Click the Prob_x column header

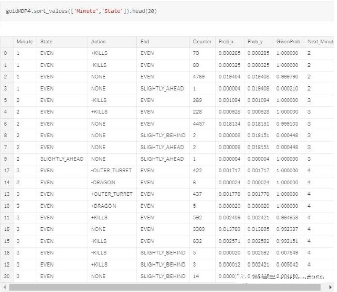click(226, 42)
